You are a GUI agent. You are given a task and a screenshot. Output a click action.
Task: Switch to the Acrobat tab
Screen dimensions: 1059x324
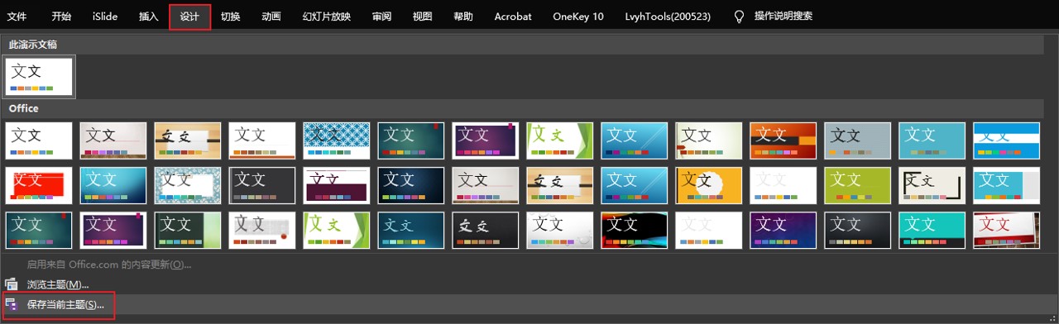pyautogui.click(x=513, y=17)
